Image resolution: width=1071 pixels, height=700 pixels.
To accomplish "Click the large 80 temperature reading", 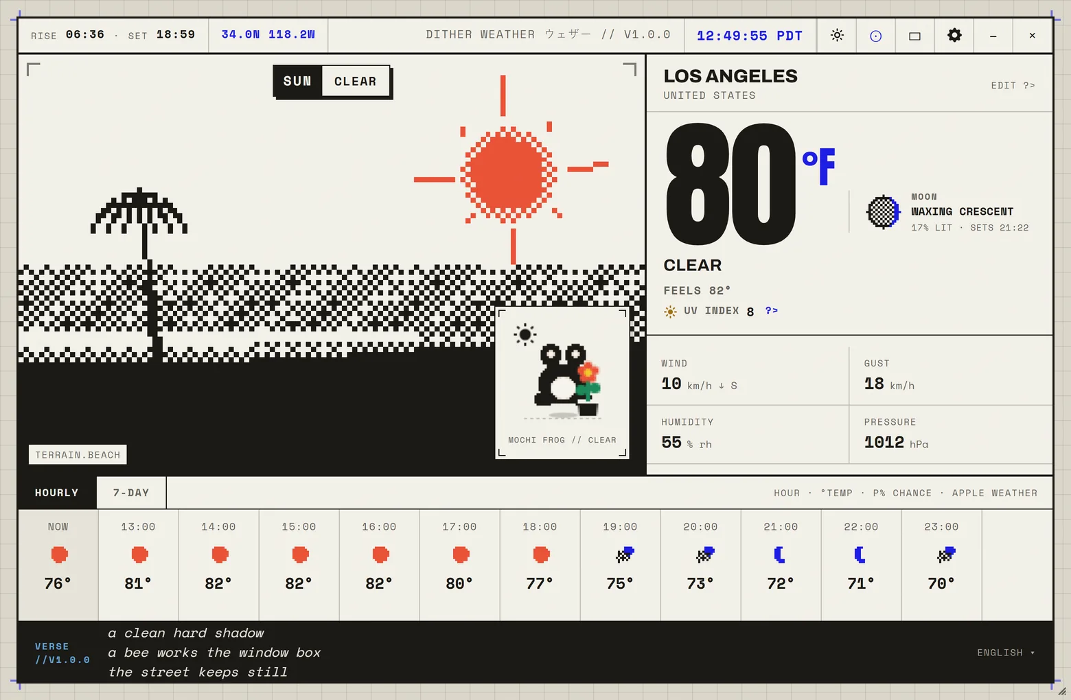I will point(730,184).
